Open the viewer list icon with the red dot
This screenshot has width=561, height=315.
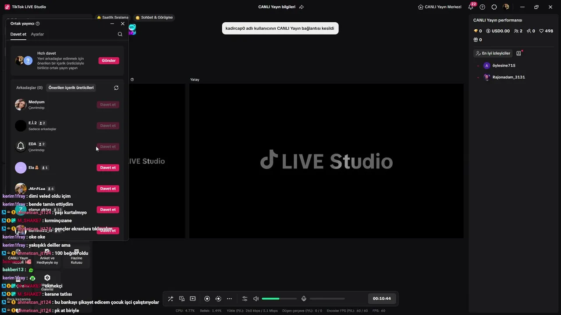tap(519, 53)
